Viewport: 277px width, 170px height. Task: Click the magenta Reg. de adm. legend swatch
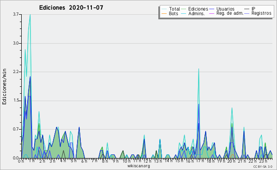tap(211, 13)
